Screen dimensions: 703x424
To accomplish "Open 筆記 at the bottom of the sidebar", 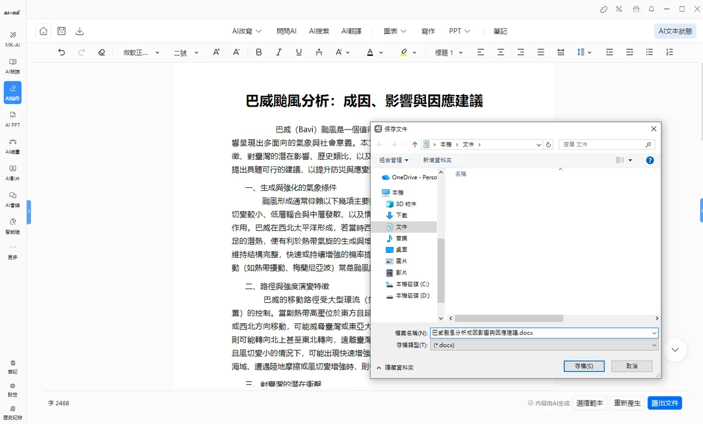I will (13, 367).
